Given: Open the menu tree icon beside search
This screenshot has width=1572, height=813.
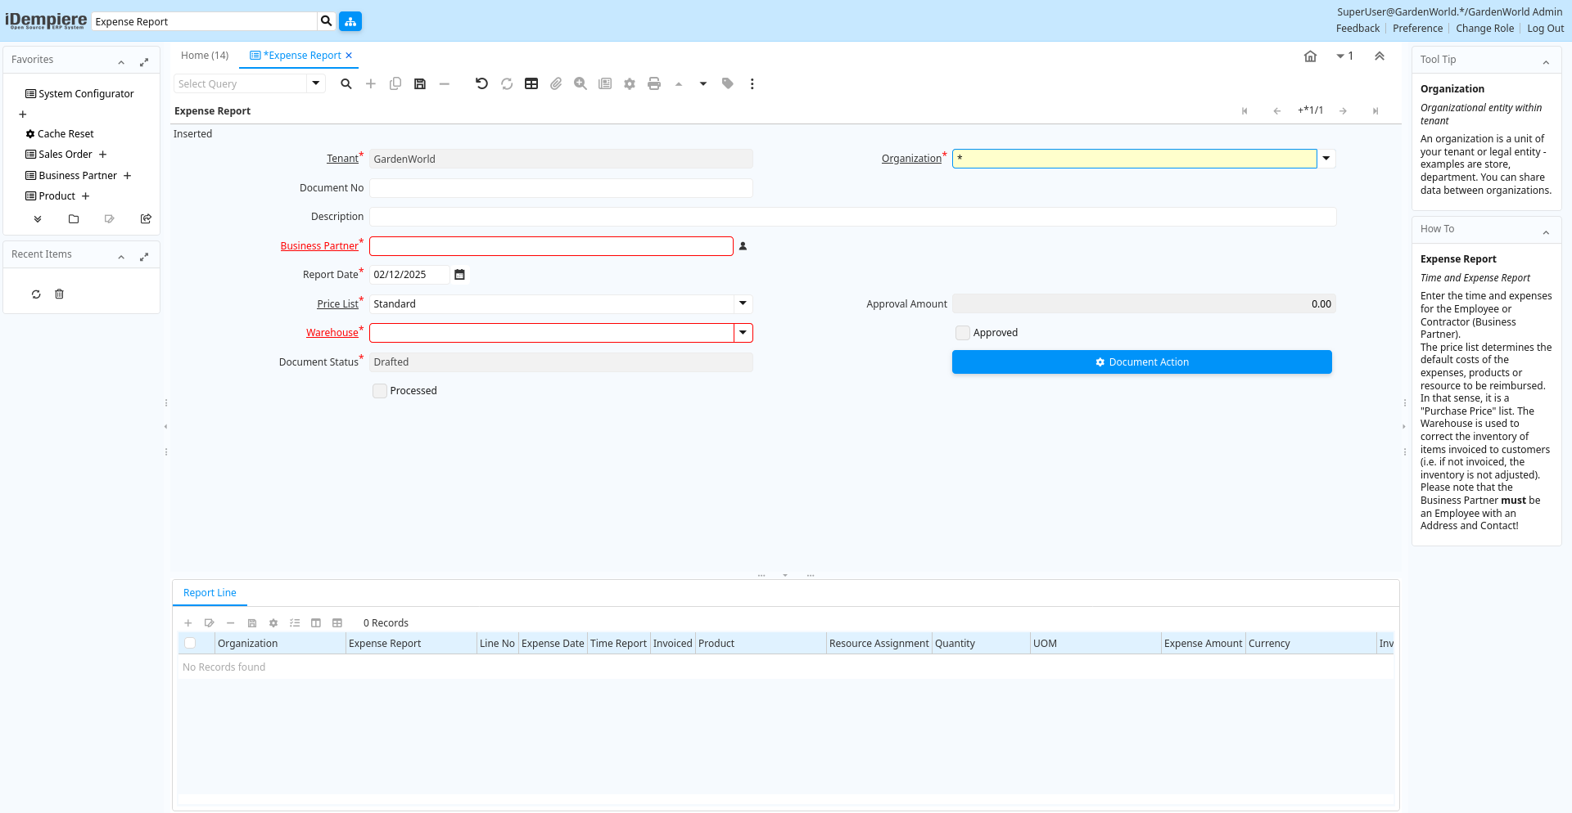Looking at the screenshot, I should pyautogui.click(x=350, y=21).
